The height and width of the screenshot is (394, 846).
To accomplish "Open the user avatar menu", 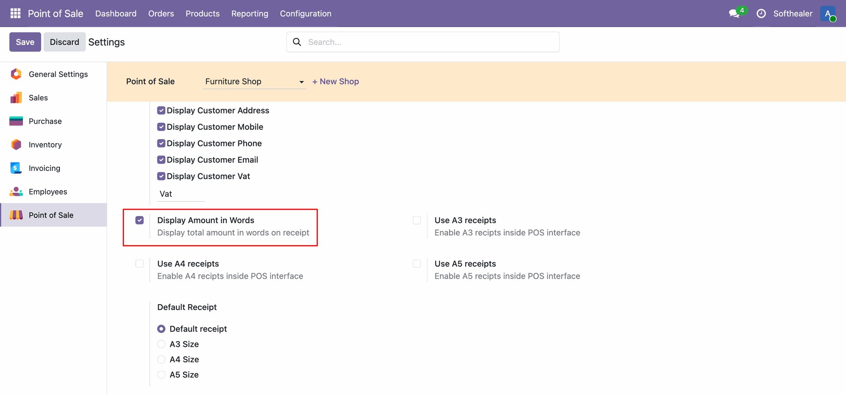I will [x=828, y=14].
